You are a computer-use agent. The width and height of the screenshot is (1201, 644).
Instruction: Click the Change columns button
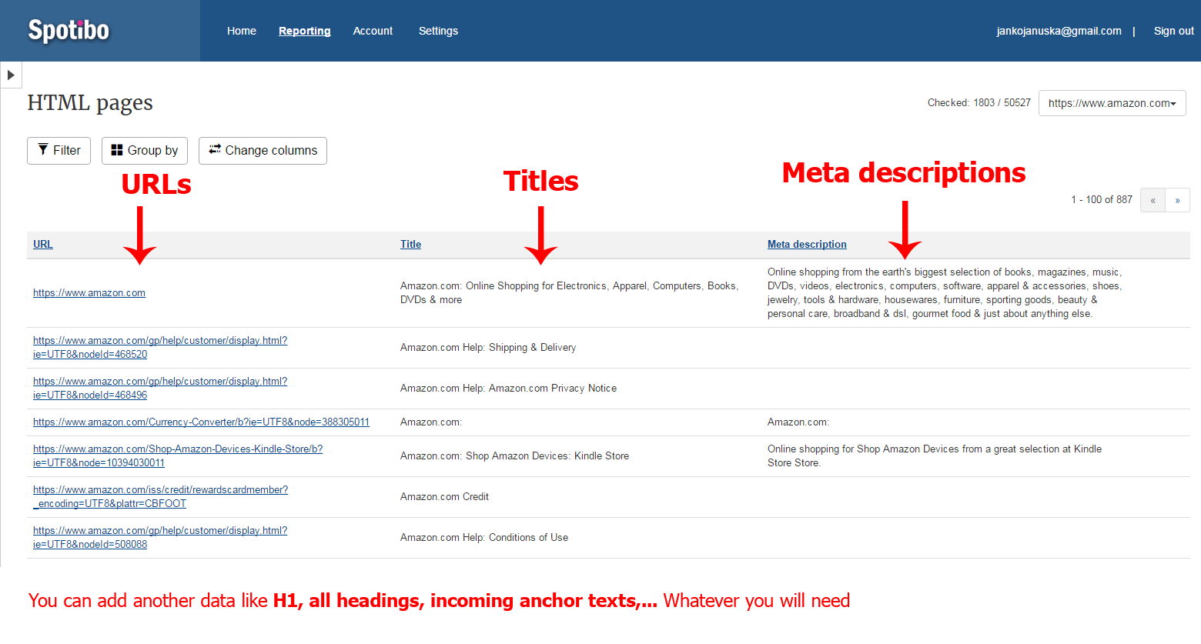tap(263, 151)
